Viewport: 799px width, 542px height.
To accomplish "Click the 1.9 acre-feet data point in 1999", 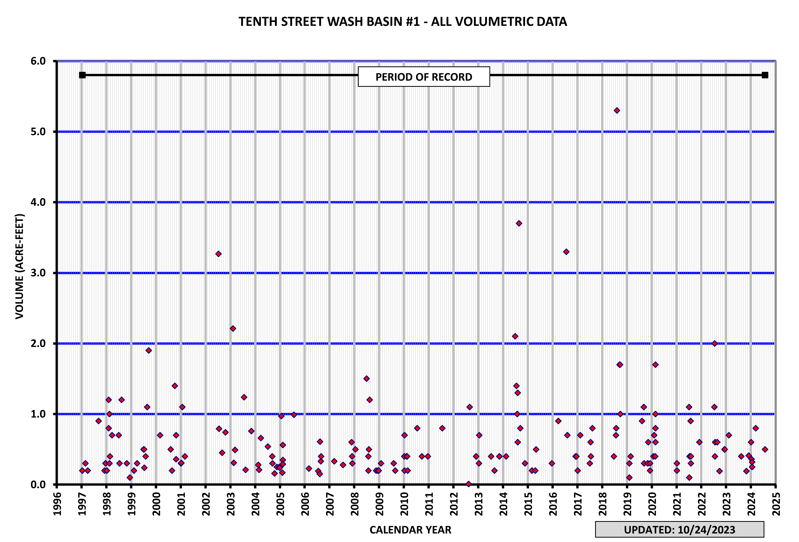I will (x=149, y=350).
